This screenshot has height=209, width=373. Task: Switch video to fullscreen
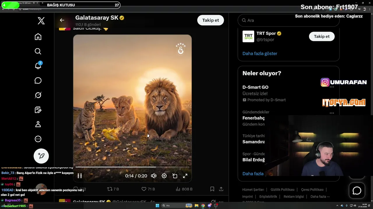click(x=185, y=176)
